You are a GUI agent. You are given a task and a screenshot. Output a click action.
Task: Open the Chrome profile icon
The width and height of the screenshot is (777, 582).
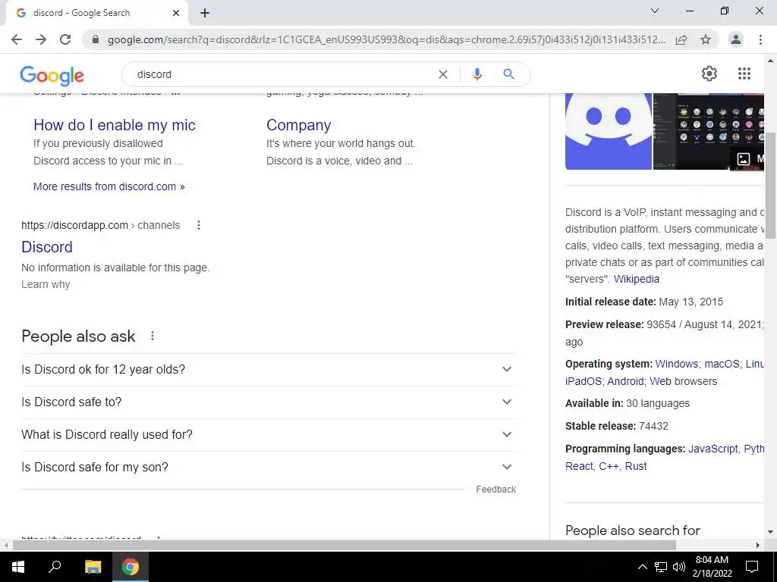(x=736, y=39)
